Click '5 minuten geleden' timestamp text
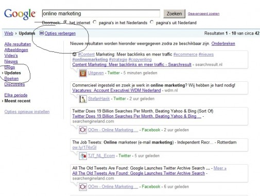The width and height of the screenshot is (260, 196). (x=140, y=73)
